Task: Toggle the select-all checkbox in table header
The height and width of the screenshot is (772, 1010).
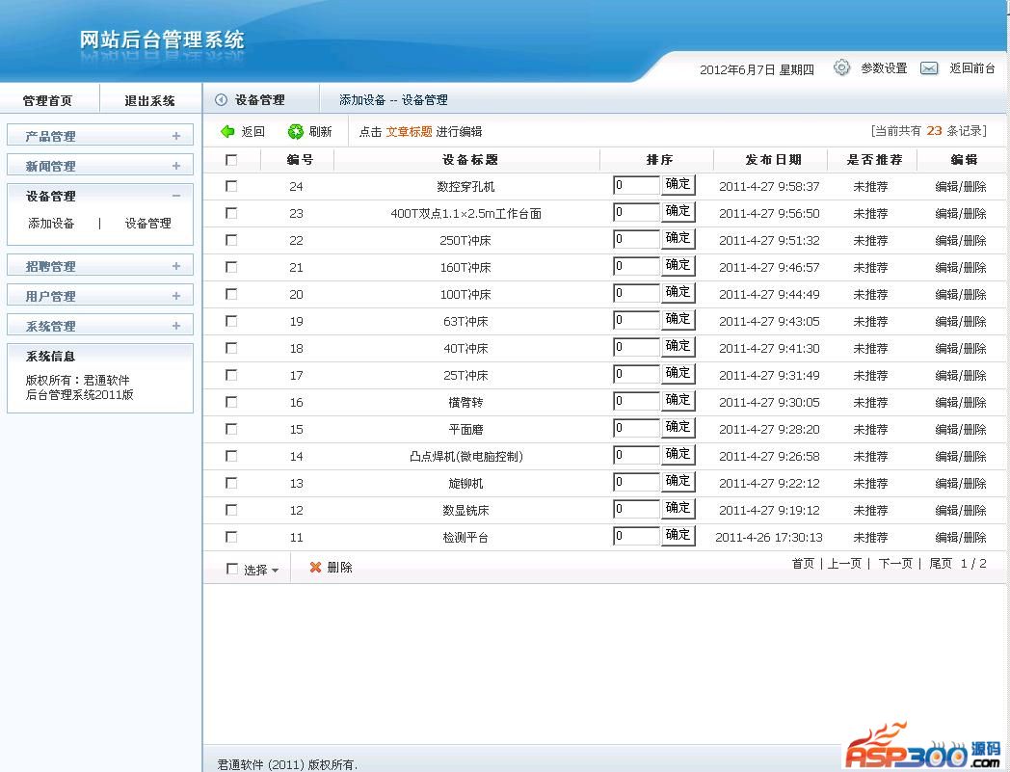Action: coord(231,160)
